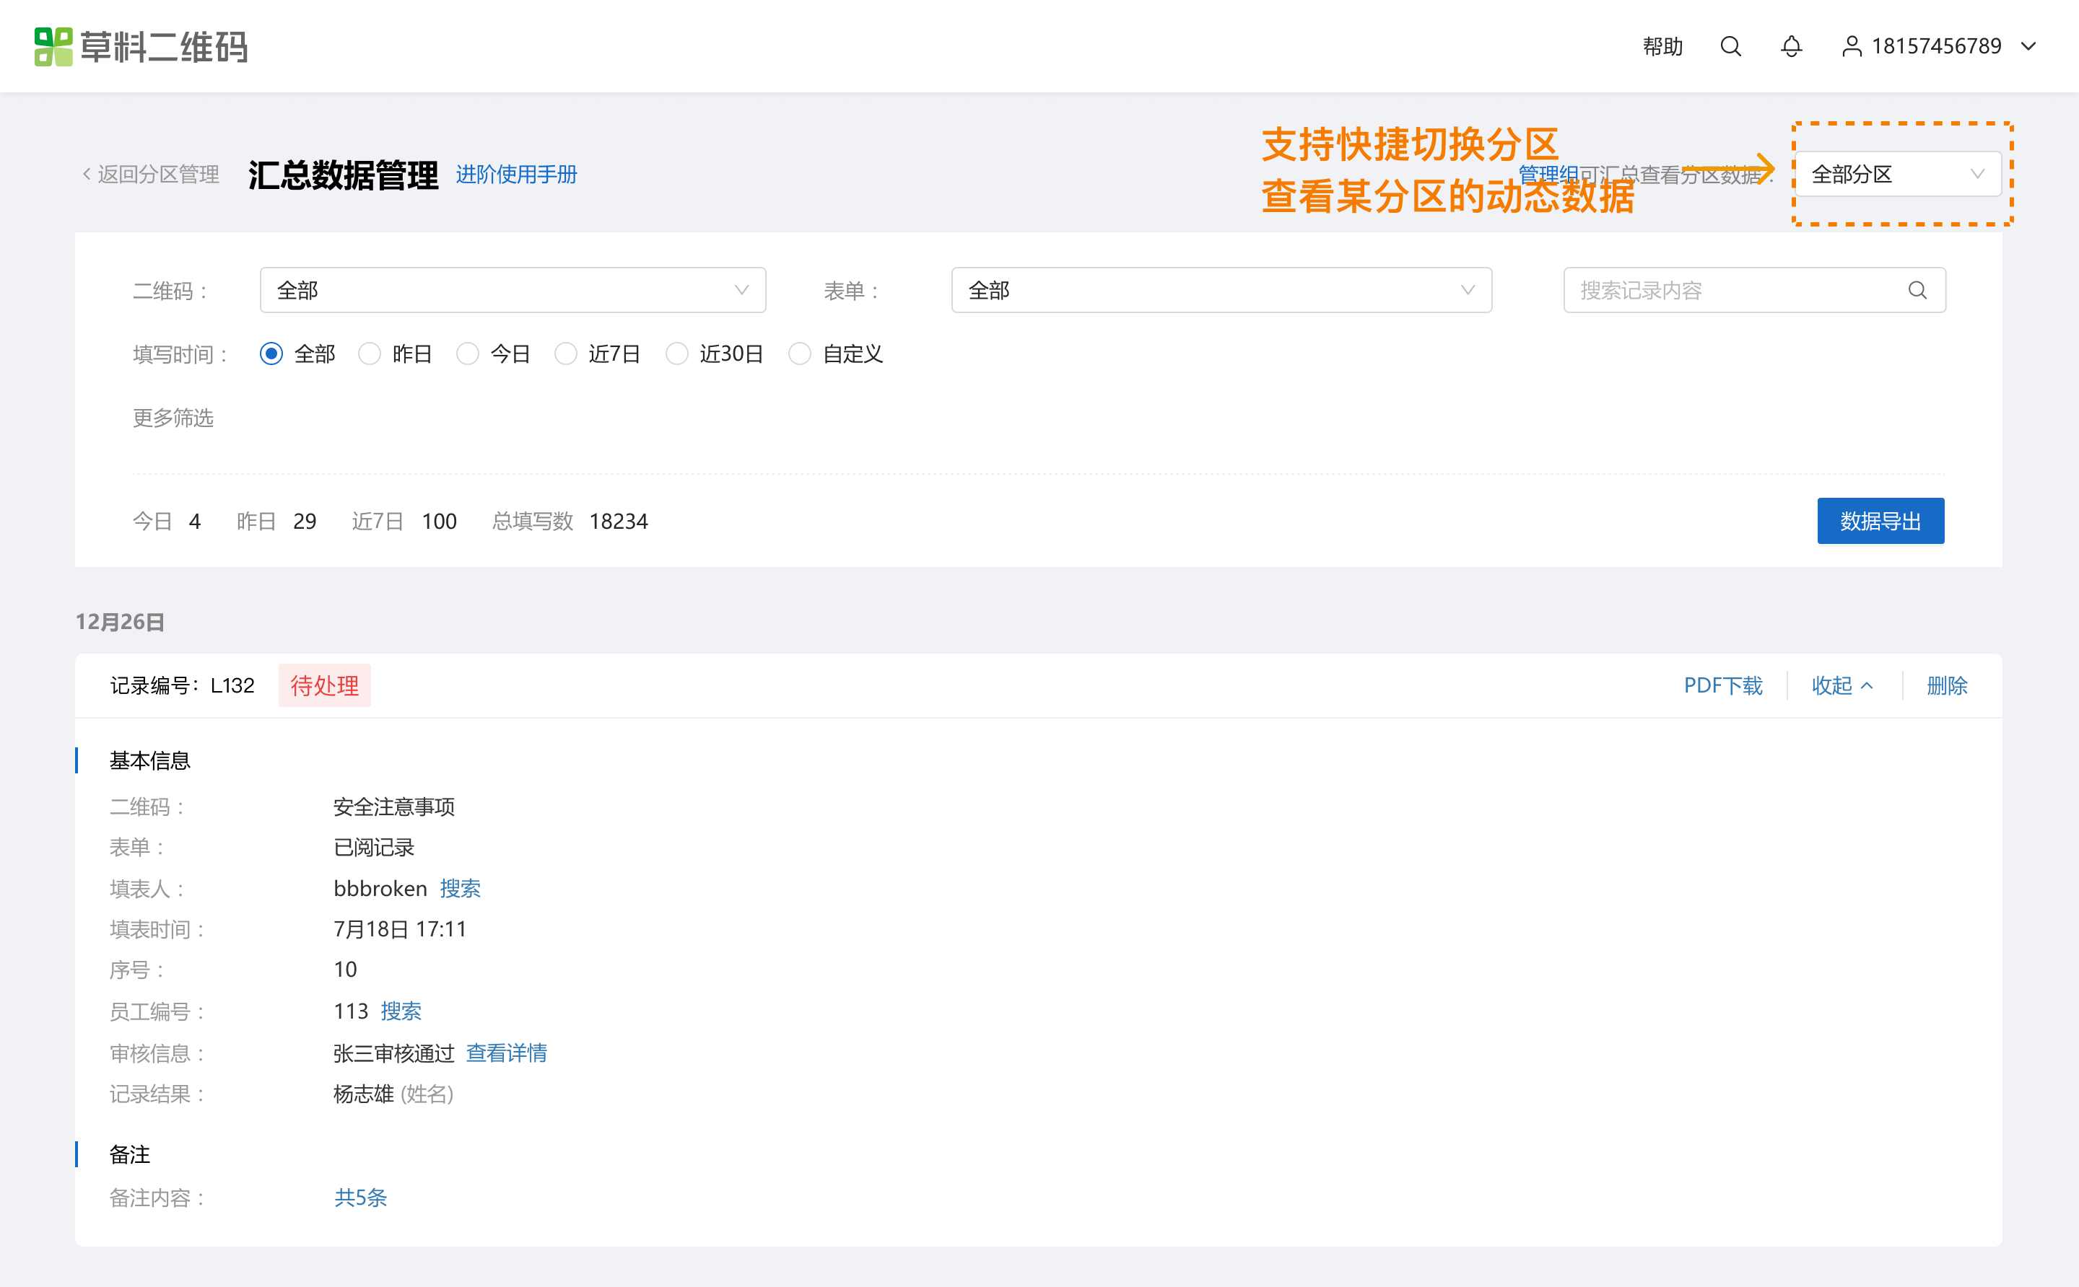Click the back arrow before 返回分区管理
The width and height of the screenshot is (2079, 1287).
[x=86, y=175]
